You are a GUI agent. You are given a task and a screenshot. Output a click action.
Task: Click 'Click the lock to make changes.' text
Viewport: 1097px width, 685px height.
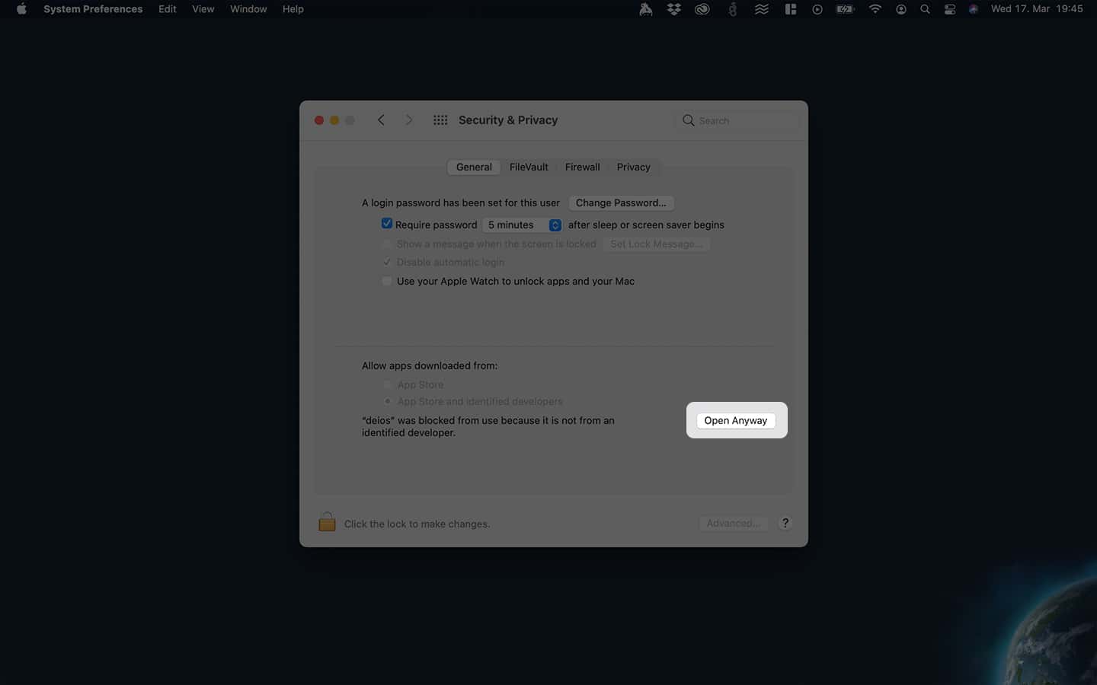click(417, 524)
